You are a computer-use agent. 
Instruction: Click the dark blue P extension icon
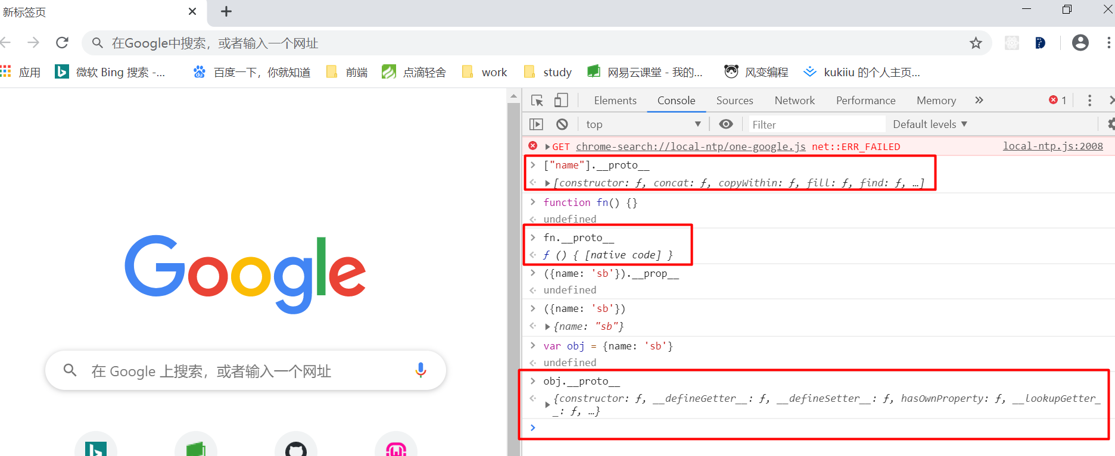click(x=1040, y=43)
